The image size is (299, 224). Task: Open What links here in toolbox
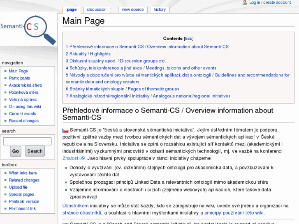click(x=23, y=173)
